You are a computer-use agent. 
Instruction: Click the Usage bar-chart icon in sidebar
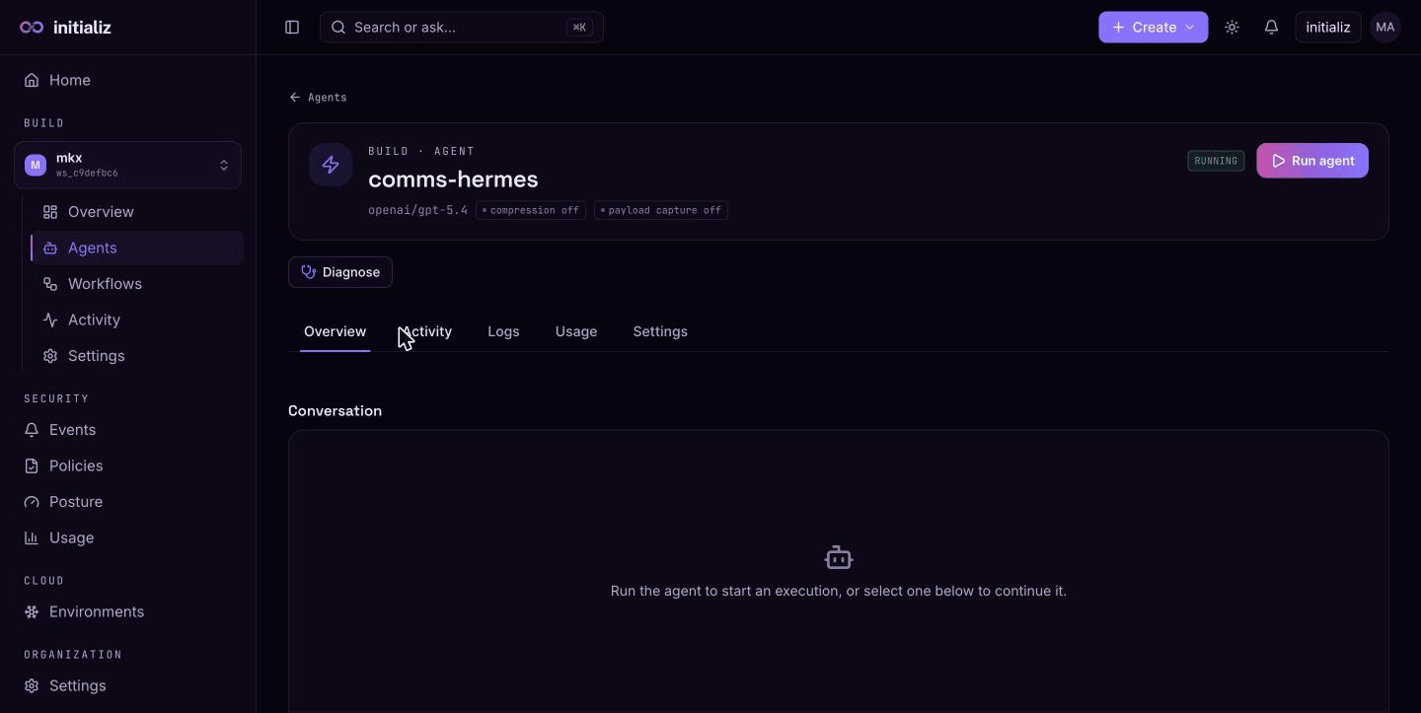32,537
